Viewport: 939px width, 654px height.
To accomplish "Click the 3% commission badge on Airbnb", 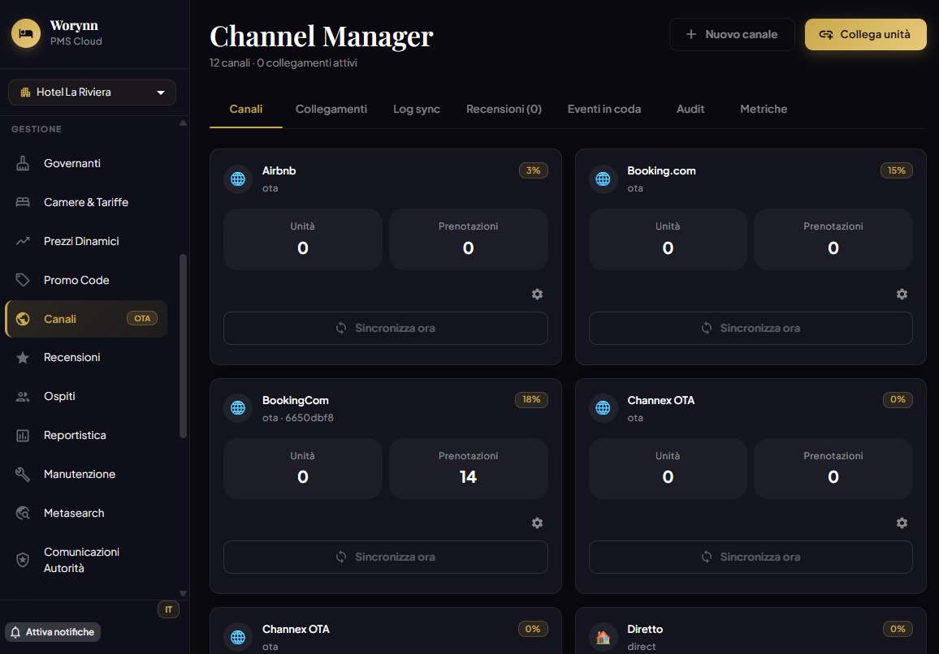I will click(x=533, y=170).
